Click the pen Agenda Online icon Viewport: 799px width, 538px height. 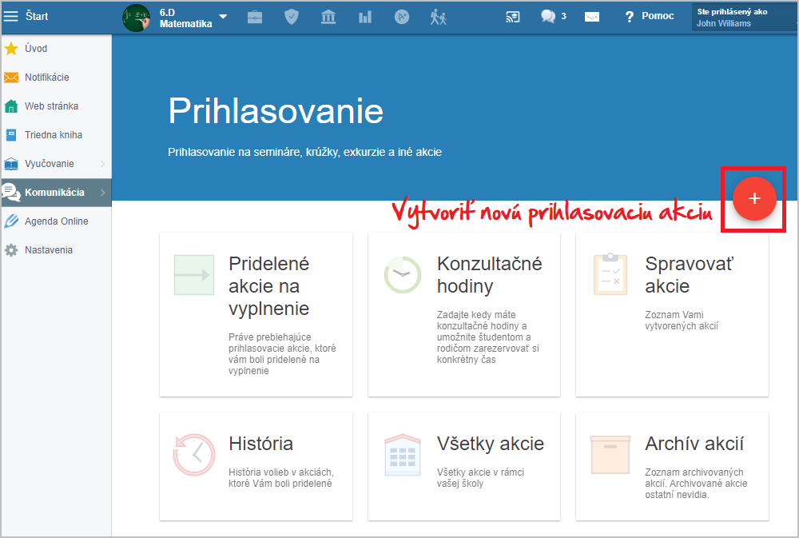tap(11, 221)
